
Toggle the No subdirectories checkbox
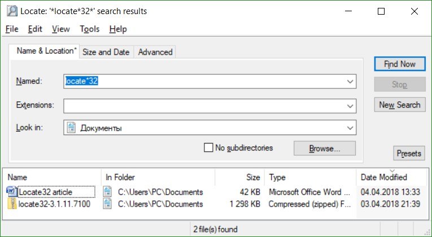pyautogui.click(x=208, y=147)
